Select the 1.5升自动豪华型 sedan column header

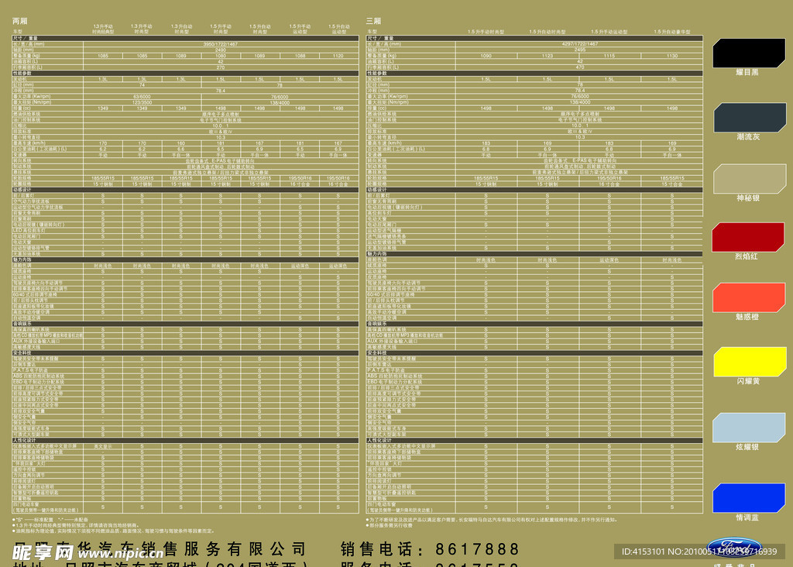[672, 31]
